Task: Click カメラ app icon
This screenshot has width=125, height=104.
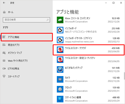Action: pos(60,79)
